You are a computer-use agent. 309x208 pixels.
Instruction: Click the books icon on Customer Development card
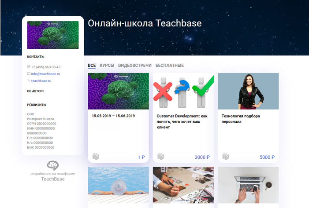pos(161,157)
